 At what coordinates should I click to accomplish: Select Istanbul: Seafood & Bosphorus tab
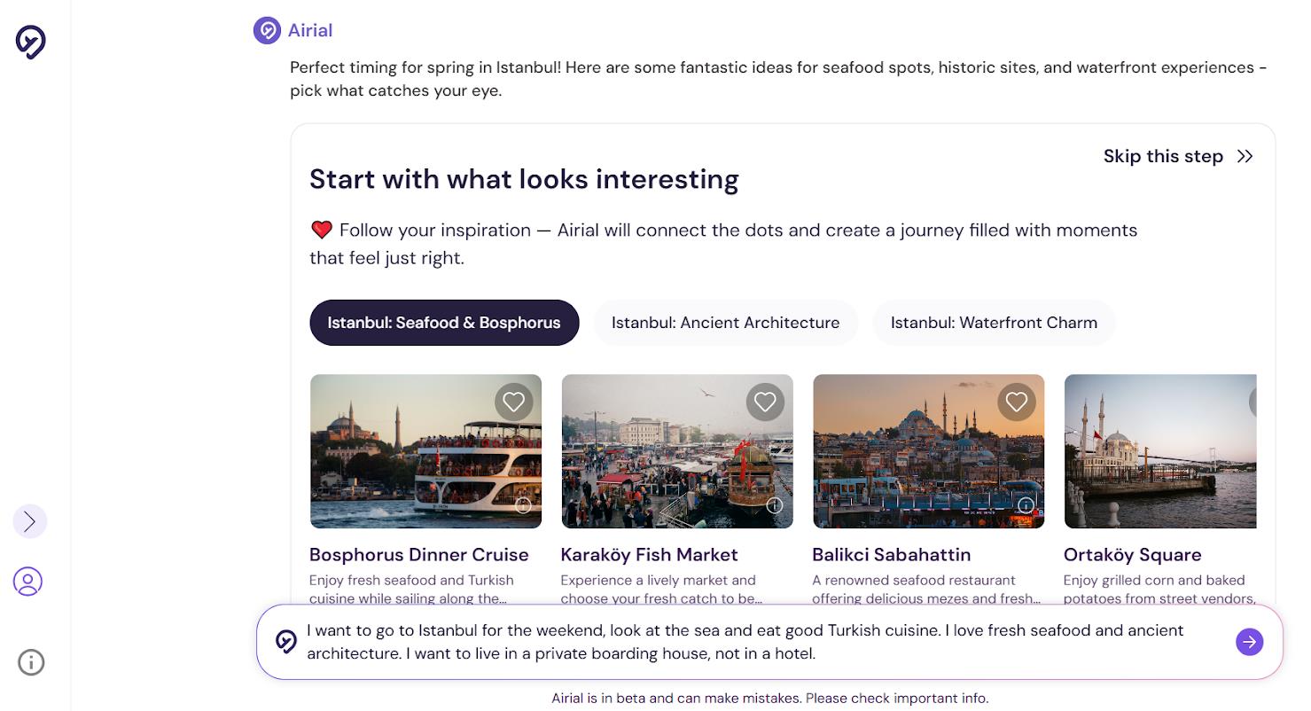444,323
